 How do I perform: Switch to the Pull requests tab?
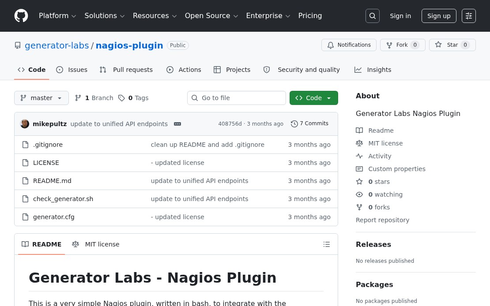[x=126, y=70]
